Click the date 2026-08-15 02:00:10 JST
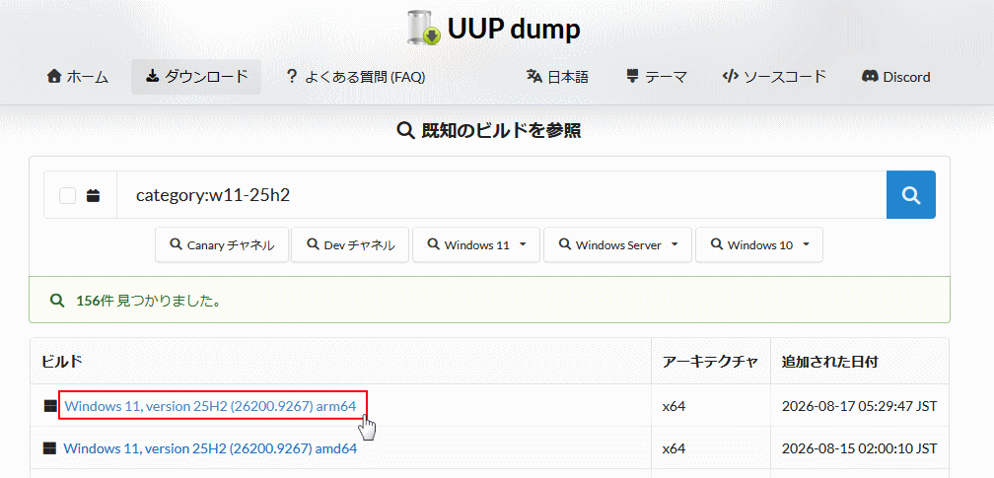 click(x=859, y=448)
